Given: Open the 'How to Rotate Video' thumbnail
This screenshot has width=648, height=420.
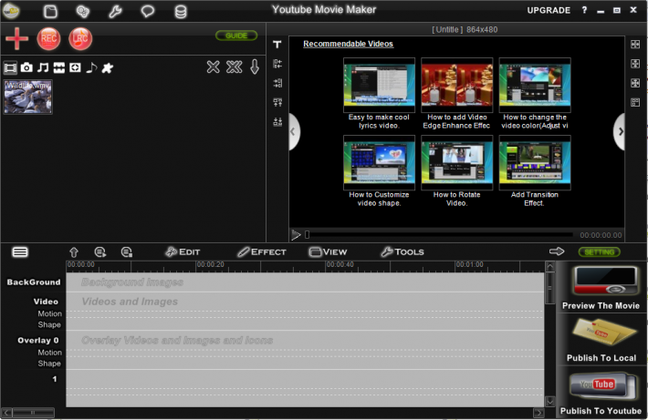Looking at the screenshot, I should (456, 162).
